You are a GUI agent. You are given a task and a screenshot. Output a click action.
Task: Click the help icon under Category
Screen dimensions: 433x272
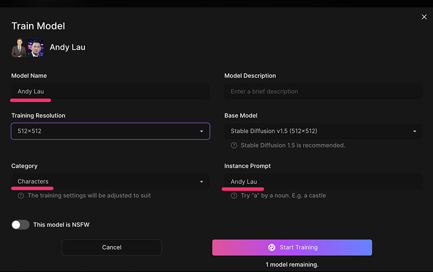pos(21,196)
